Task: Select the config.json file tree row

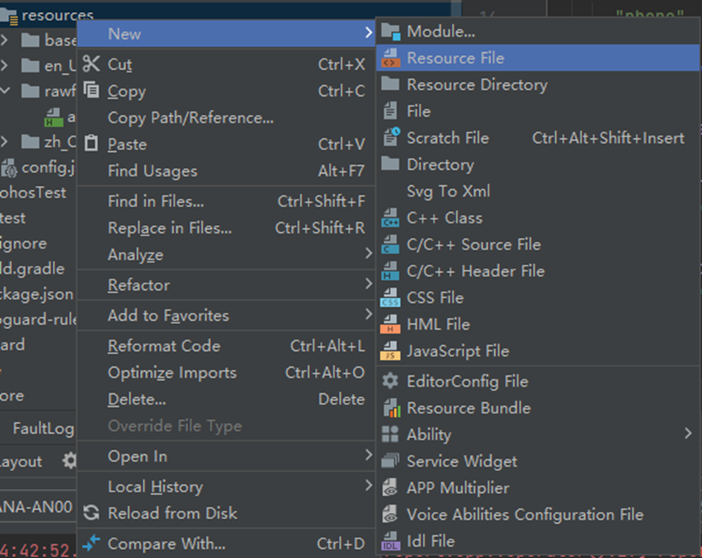Action: (38, 167)
